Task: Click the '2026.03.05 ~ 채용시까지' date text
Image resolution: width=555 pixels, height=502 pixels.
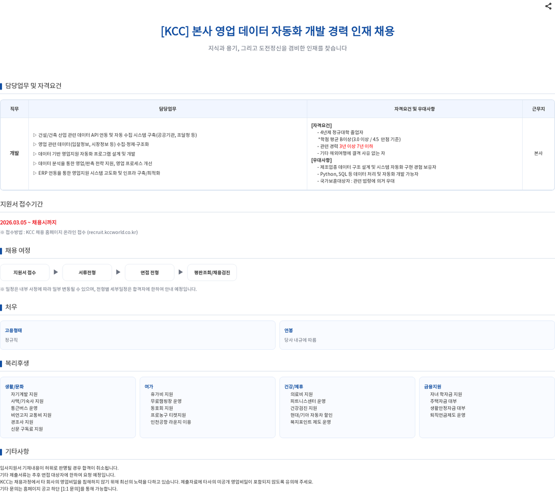Action: pyautogui.click(x=28, y=223)
